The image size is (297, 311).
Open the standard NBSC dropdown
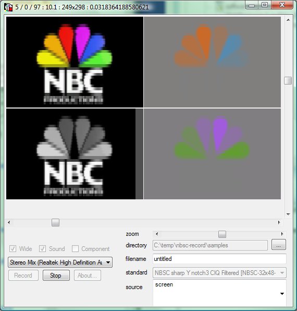[x=219, y=273]
